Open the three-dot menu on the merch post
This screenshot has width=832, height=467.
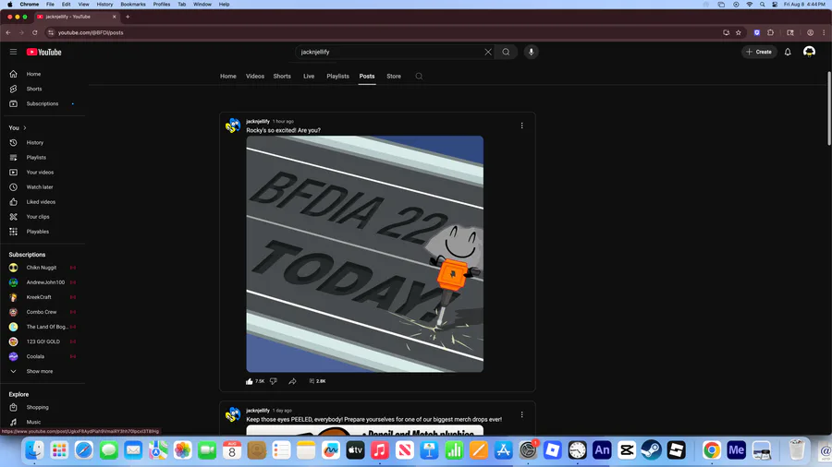point(521,414)
